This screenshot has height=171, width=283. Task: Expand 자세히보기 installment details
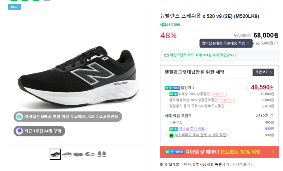pyautogui.click(x=242, y=164)
